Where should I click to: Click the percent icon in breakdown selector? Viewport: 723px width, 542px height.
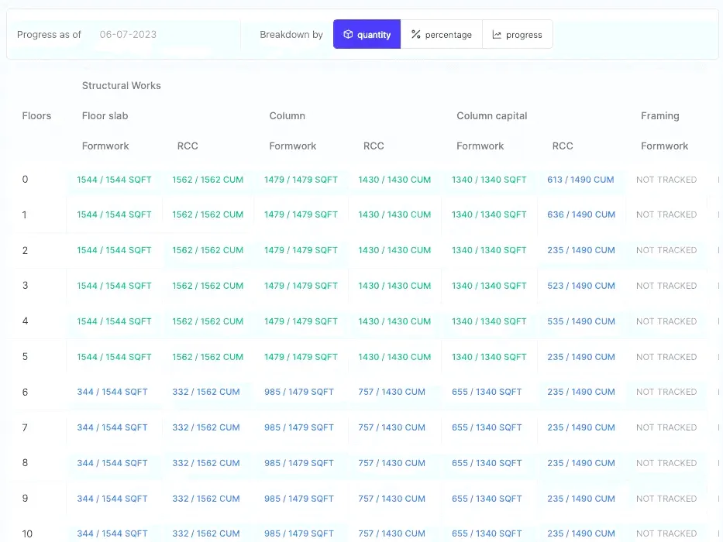[x=416, y=35]
